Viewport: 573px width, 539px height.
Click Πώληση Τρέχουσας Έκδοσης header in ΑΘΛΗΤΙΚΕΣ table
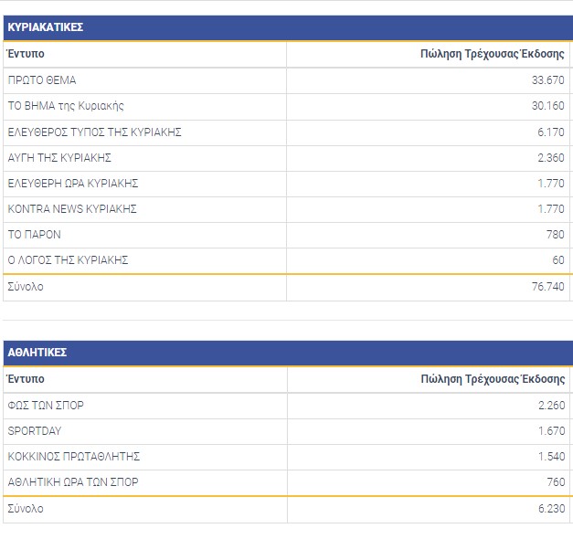(493, 379)
